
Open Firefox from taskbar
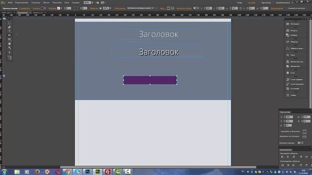pyautogui.click(x=37, y=172)
